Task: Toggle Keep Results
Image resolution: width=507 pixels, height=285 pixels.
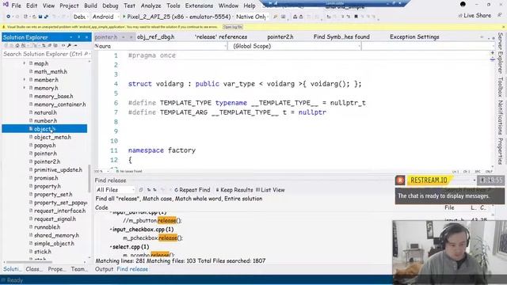Action: [234, 190]
